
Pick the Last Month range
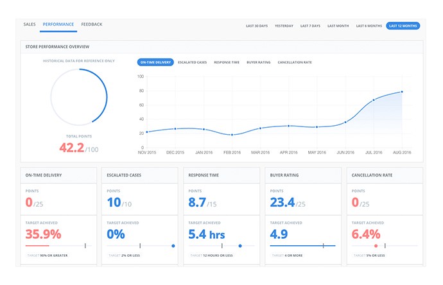338,26
